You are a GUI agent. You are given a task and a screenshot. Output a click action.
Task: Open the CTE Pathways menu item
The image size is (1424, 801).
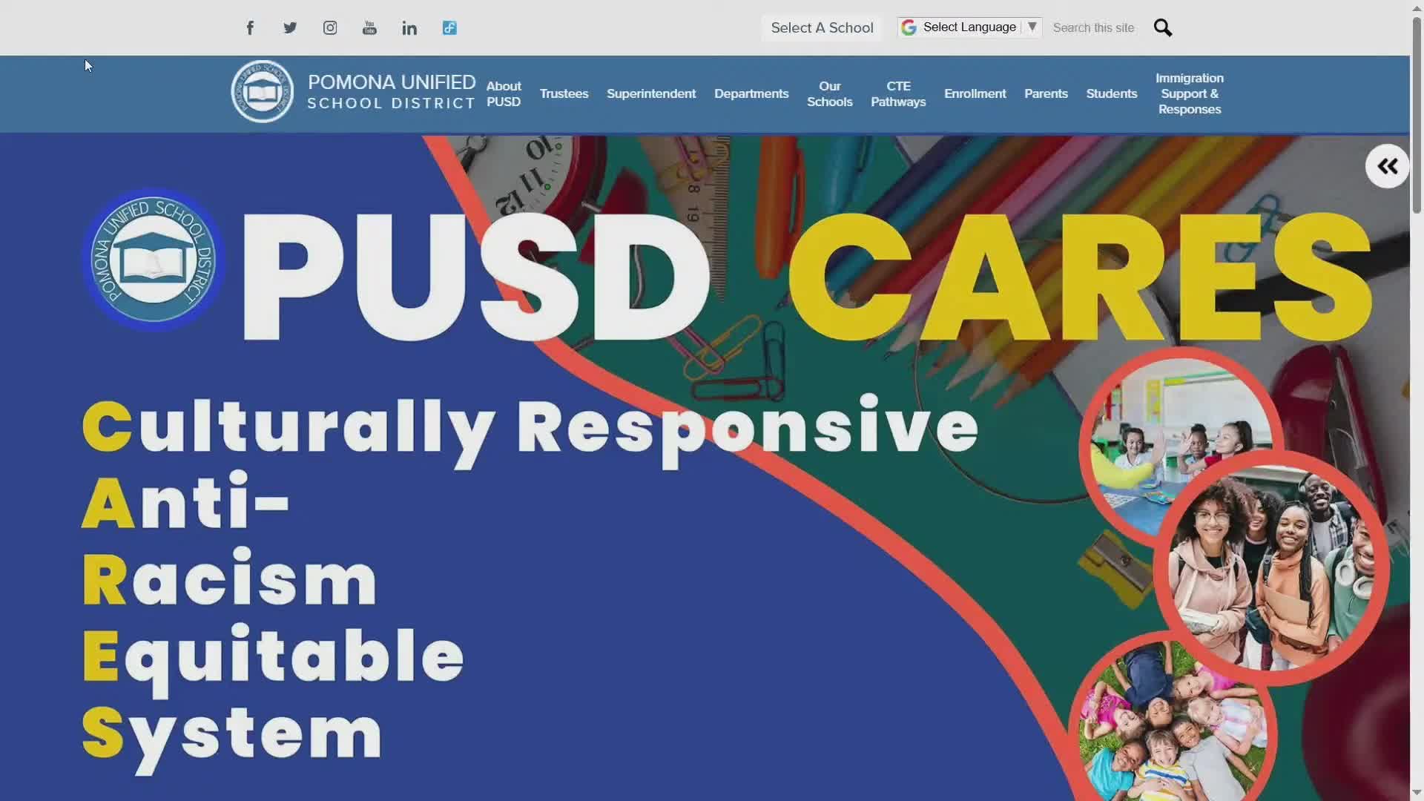pos(898,94)
